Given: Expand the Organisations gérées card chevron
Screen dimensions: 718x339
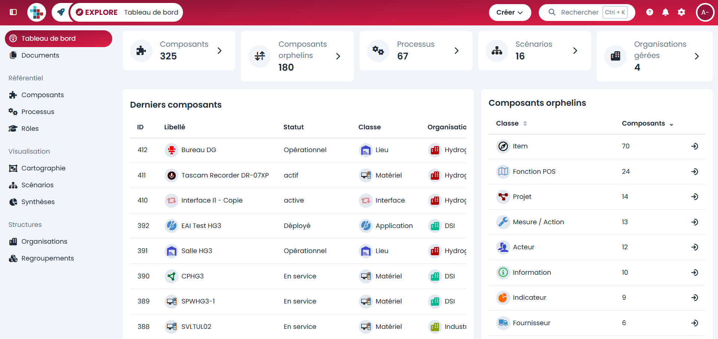Looking at the screenshot, I should tap(697, 56).
